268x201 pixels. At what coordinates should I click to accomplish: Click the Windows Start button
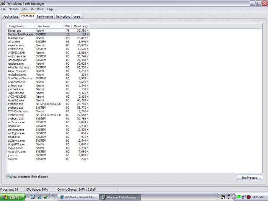click(13, 197)
